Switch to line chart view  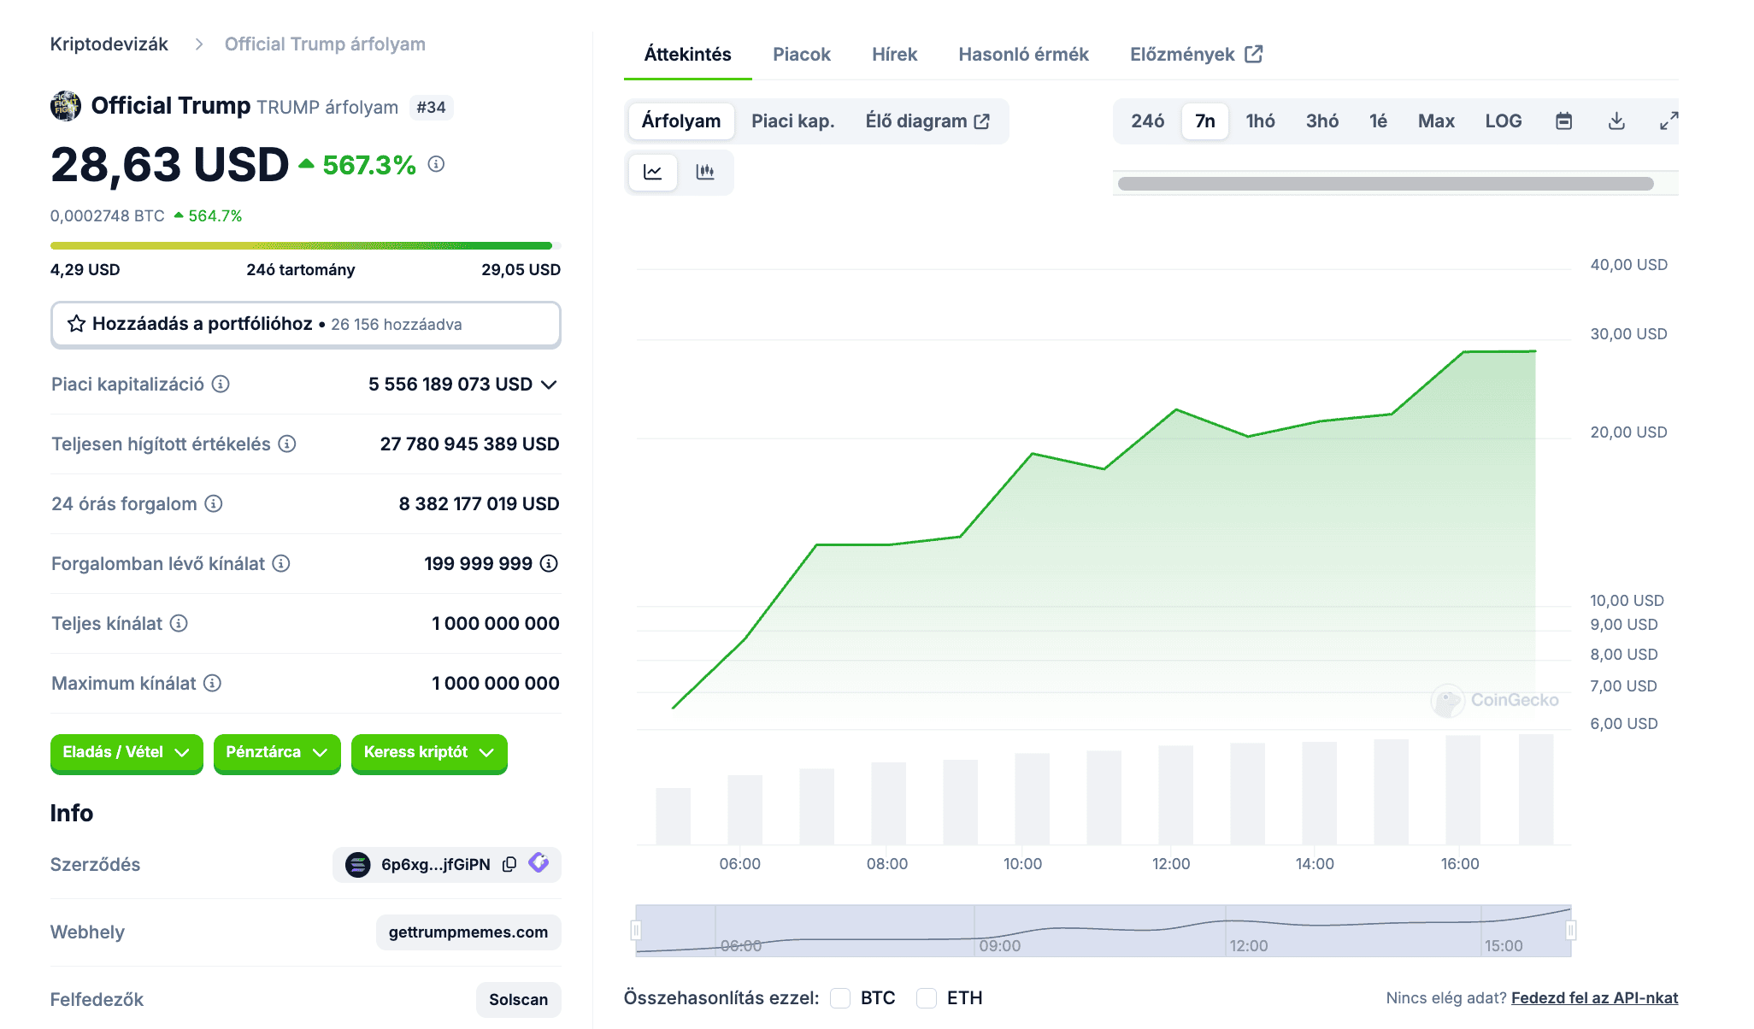pyautogui.click(x=653, y=172)
